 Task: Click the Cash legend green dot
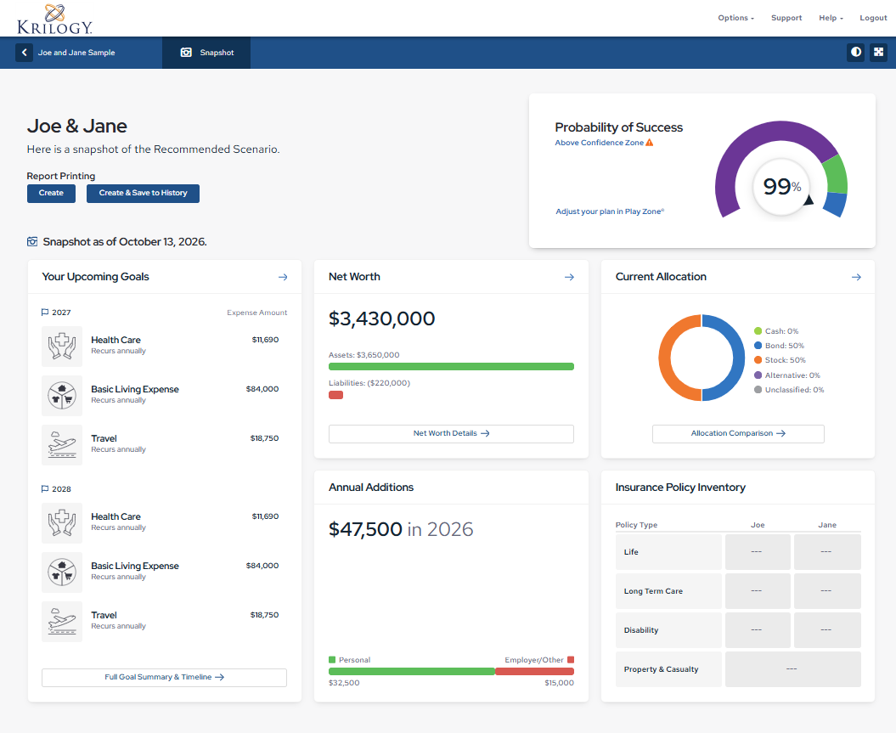point(758,330)
